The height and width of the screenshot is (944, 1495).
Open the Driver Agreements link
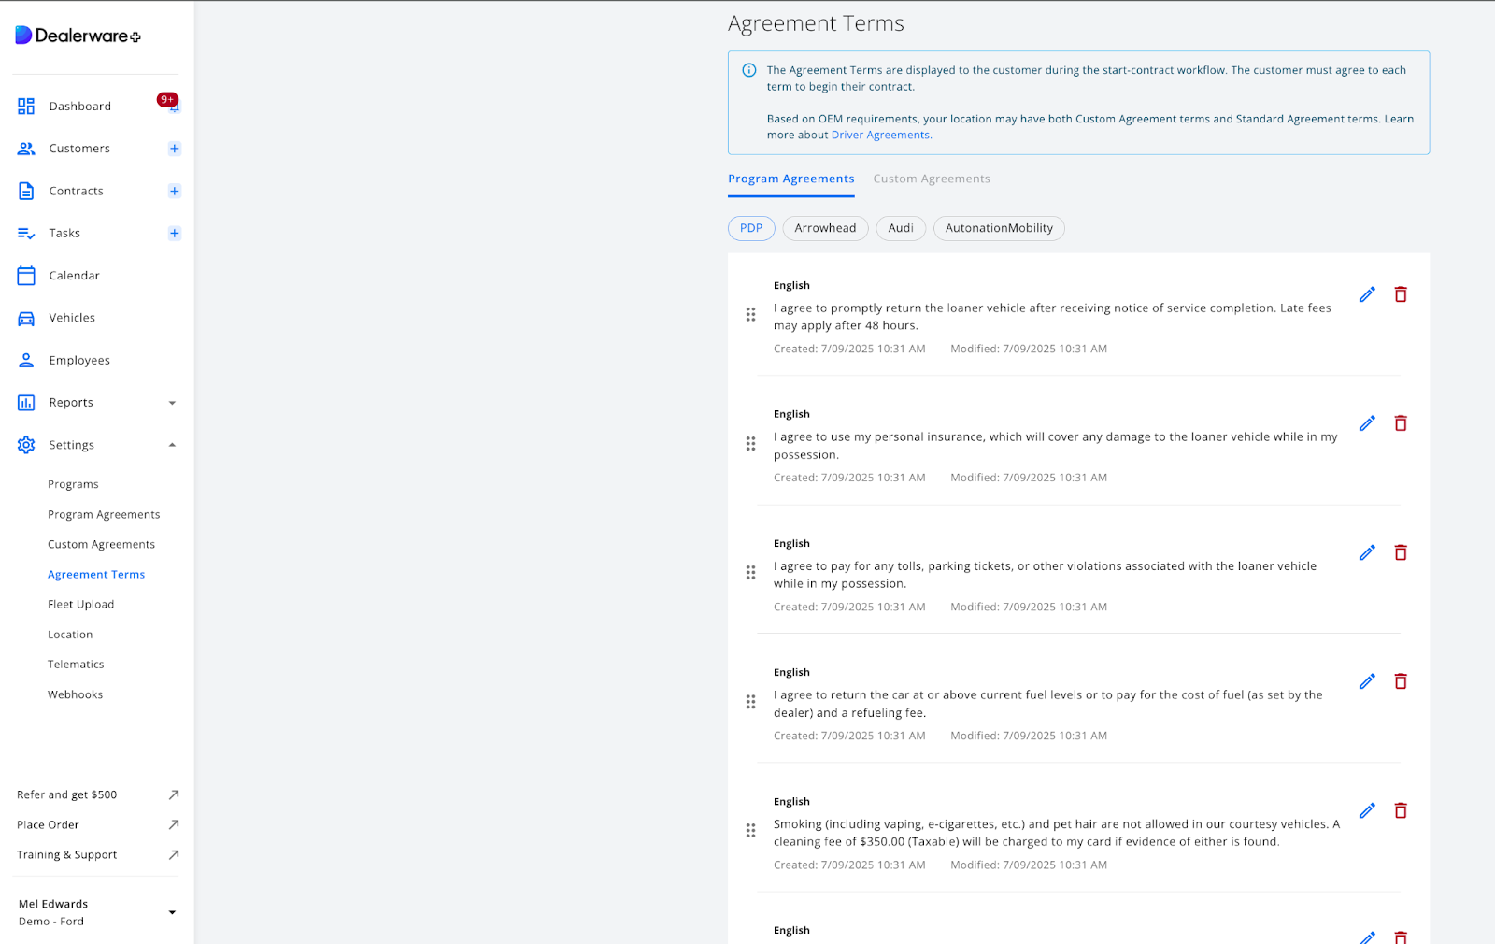[879, 134]
